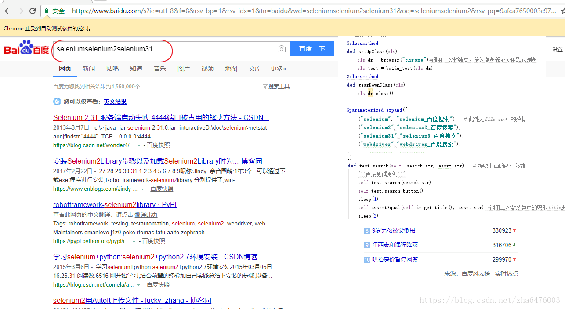This screenshot has height=309, width=565.
Task: Open the 知道 tab
Action: 136,69
